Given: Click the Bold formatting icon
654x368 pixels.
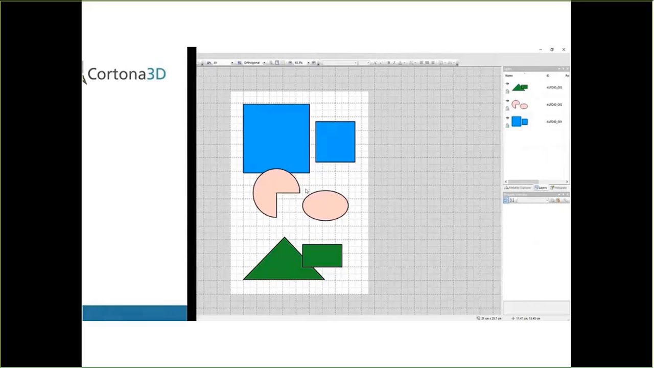Looking at the screenshot, I should coord(389,63).
